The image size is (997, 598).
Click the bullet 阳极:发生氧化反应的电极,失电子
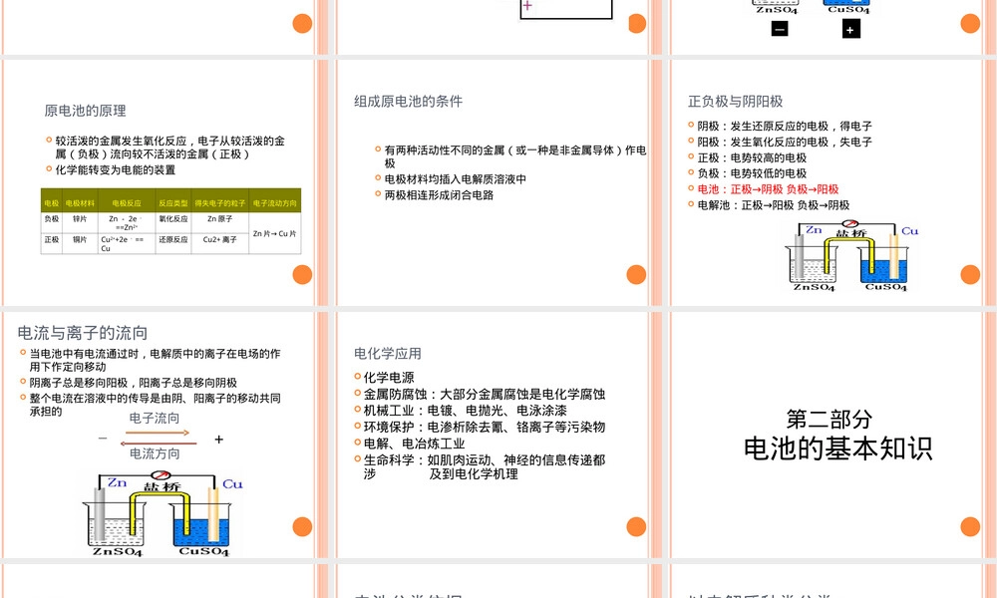click(x=785, y=142)
